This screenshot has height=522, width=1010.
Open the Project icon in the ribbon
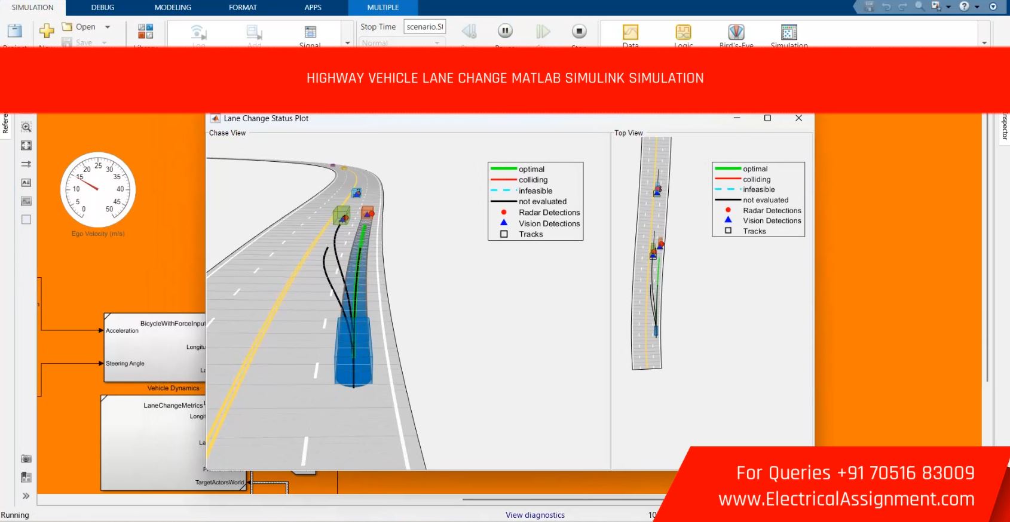click(x=14, y=31)
